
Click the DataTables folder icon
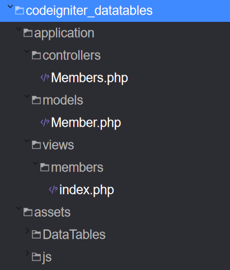(36, 235)
